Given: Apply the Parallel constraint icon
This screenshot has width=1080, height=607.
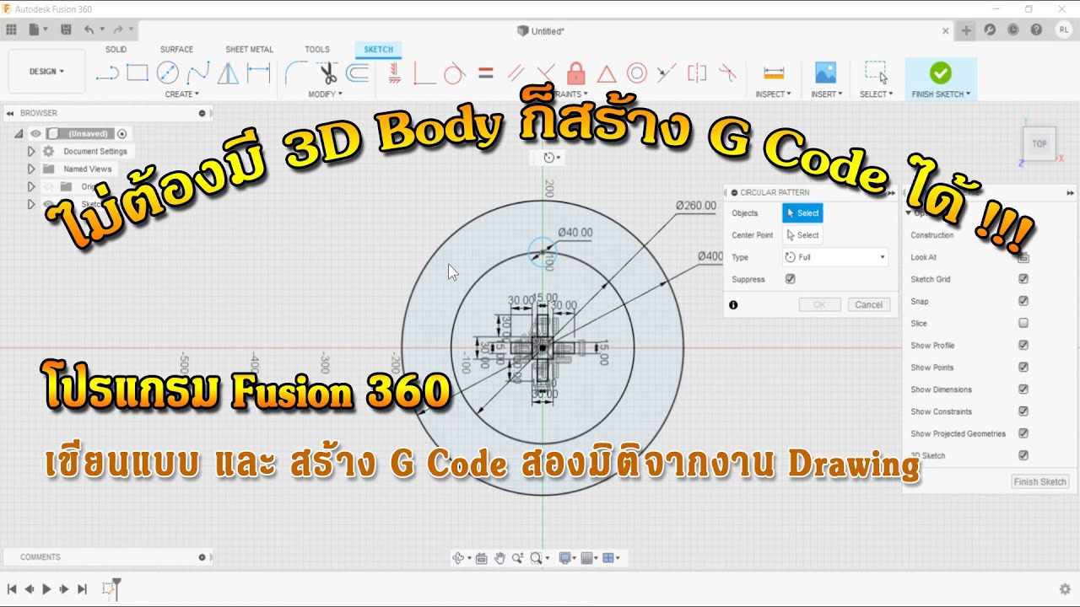Looking at the screenshot, I should (516, 73).
